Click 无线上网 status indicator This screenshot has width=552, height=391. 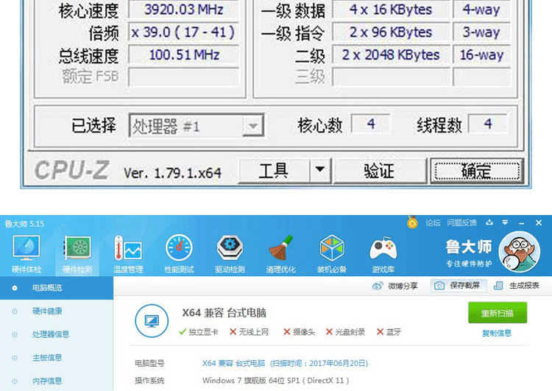[x=249, y=332]
